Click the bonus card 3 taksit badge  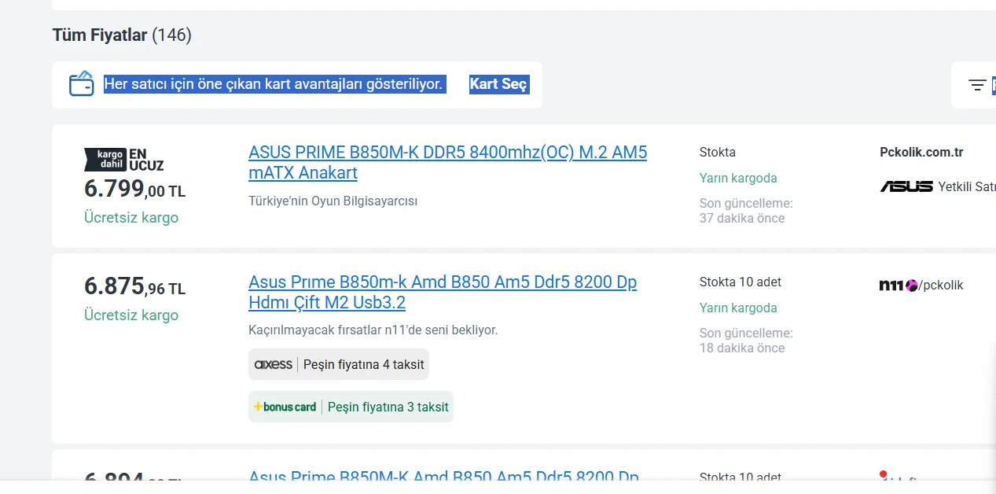pos(351,407)
